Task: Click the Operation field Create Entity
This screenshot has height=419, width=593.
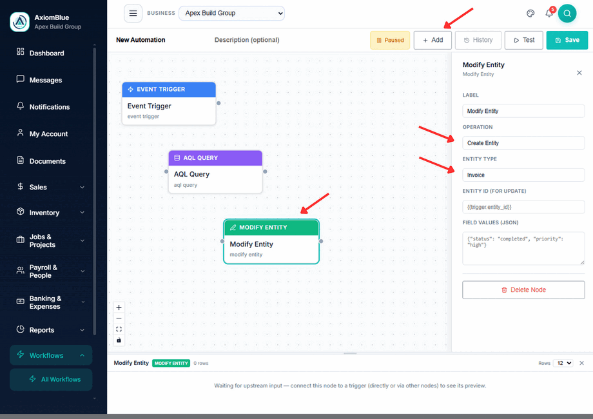Action: 523,143
